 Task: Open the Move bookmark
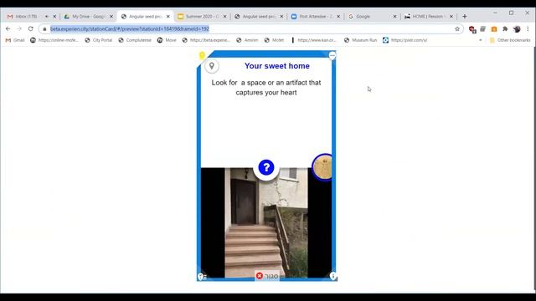167,40
